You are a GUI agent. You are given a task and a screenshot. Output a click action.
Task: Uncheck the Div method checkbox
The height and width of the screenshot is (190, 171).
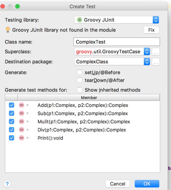(12, 130)
